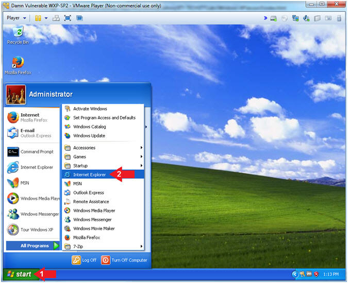Expand the Accessories submenu

[x=103, y=148]
